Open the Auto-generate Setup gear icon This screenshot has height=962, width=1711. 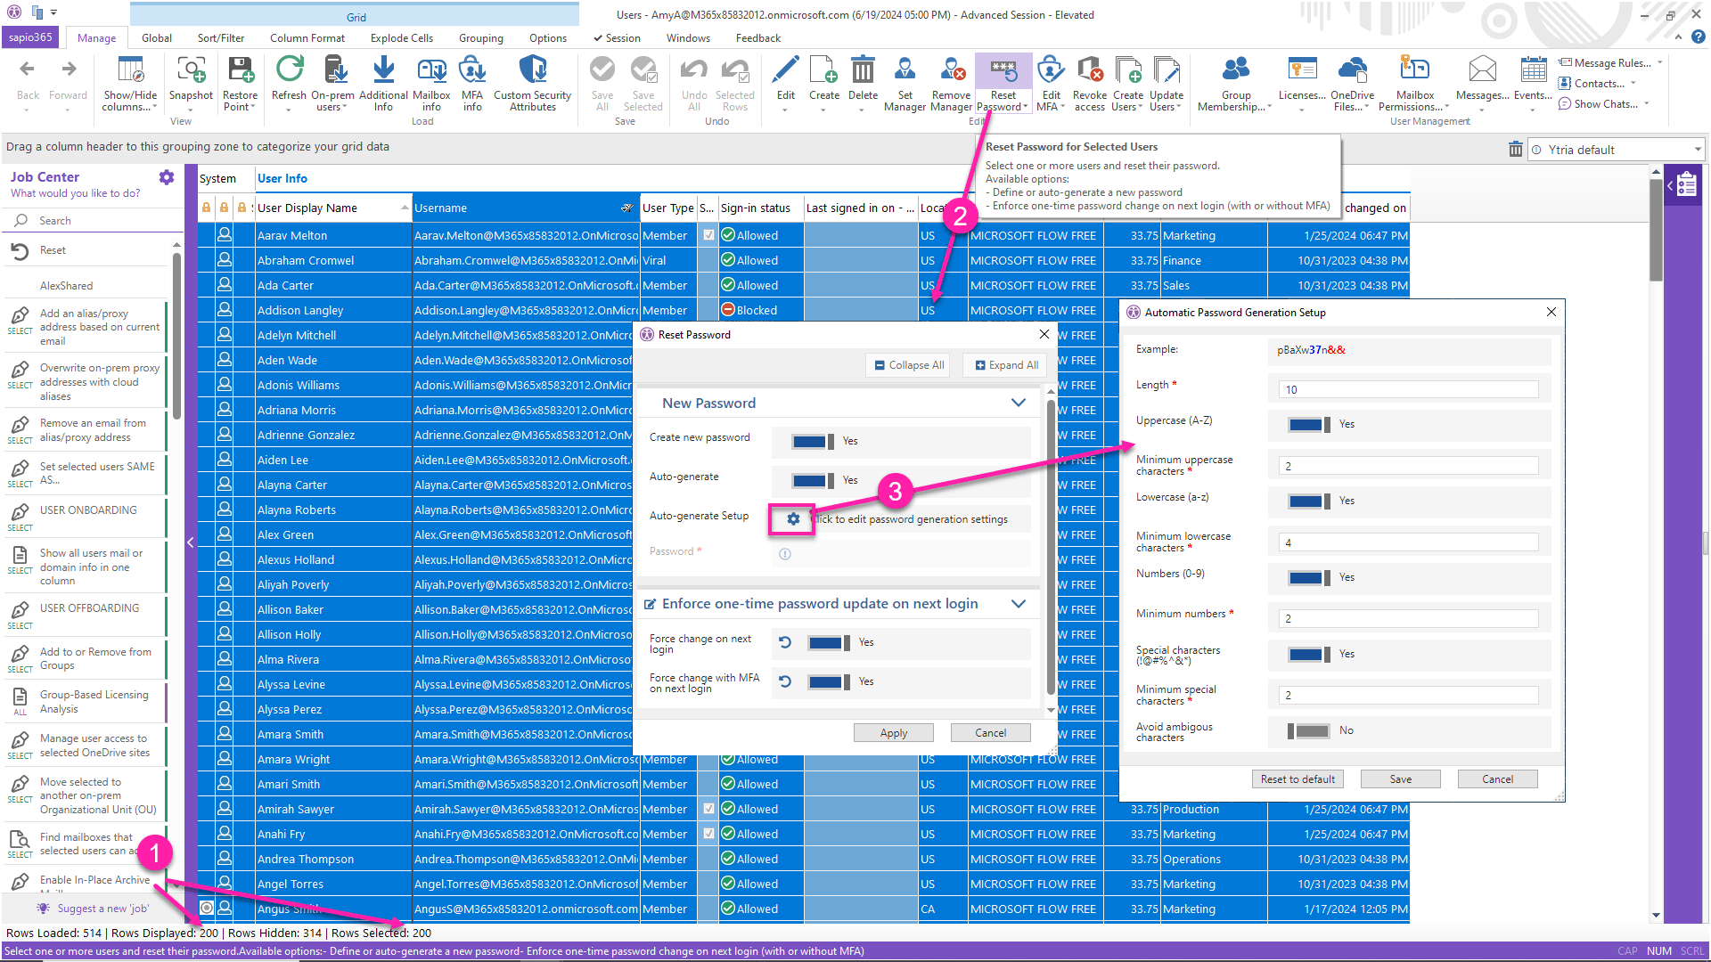tap(791, 519)
